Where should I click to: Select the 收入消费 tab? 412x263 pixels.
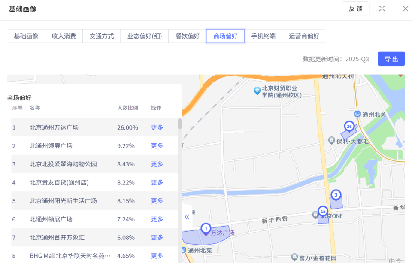click(64, 36)
